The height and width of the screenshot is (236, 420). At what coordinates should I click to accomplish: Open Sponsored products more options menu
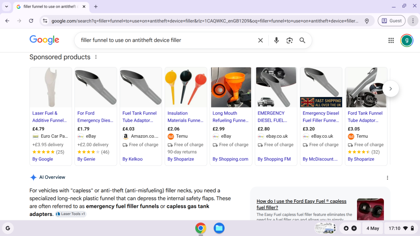96,57
